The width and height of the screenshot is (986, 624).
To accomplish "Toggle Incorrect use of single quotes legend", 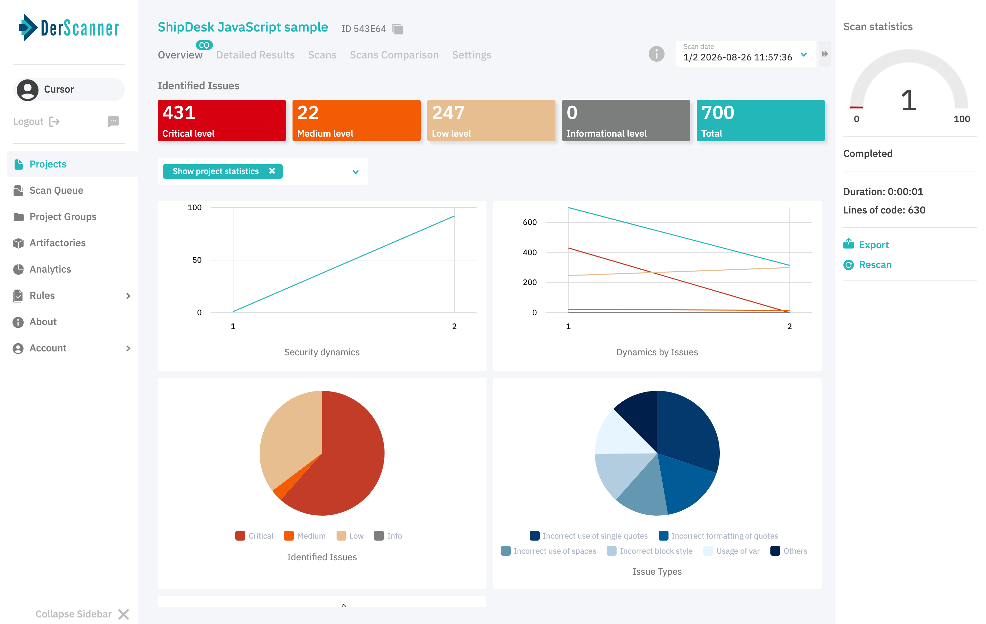I will pos(588,536).
